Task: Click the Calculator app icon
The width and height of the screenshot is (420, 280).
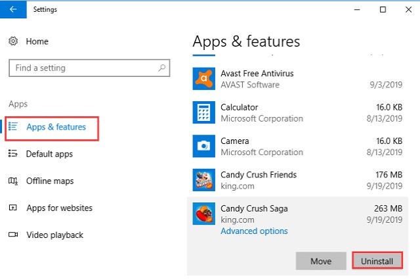Action: point(204,112)
